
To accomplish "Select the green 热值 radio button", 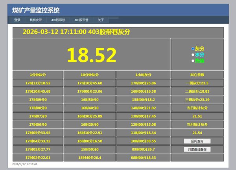I will [x=193, y=60].
